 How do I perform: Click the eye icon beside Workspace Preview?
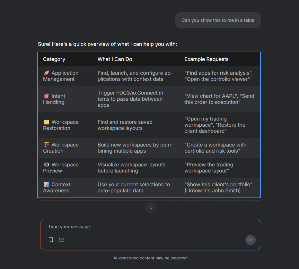(x=47, y=165)
